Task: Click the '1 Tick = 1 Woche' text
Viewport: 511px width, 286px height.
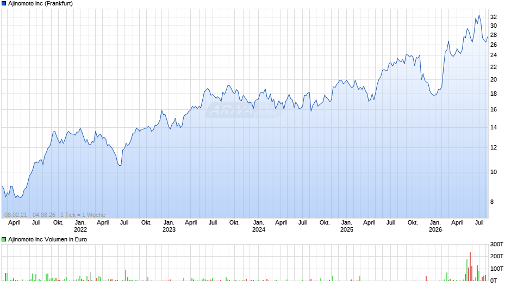Action: pos(83,215)
